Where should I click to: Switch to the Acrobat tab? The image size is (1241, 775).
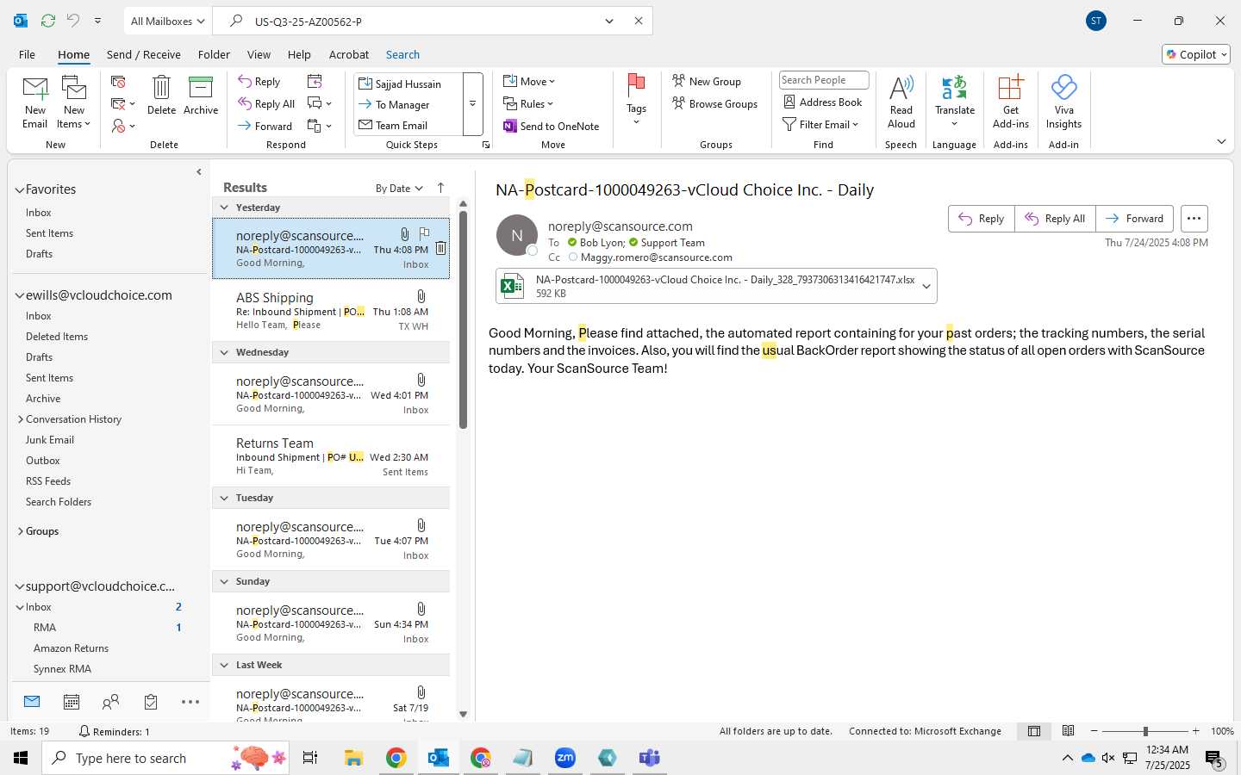(x=349, y=54)
